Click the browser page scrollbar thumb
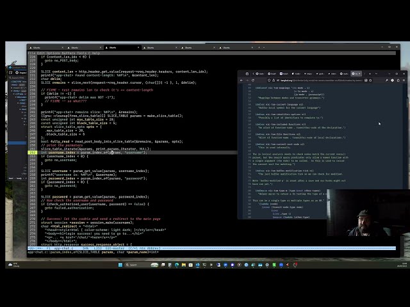This screenshot has height=307, width=410. [407, 102]
